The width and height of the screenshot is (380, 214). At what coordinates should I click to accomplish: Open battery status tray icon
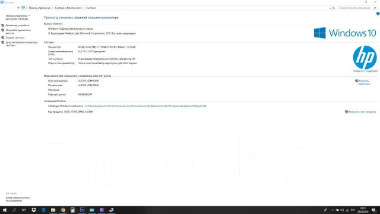point(337,210)
